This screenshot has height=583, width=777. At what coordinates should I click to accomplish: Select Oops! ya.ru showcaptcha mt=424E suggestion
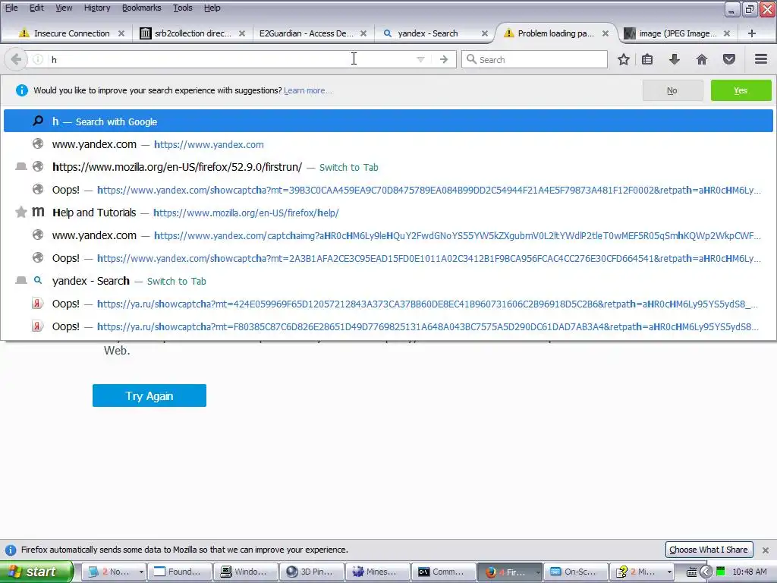[388, 304]
